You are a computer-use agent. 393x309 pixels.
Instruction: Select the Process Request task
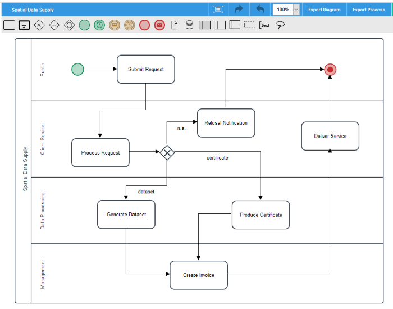pos(100,152)
